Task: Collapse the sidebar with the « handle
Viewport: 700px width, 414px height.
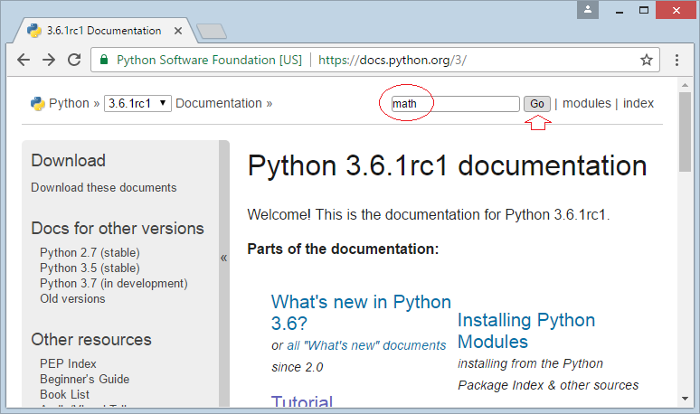Action: point(223,258)
